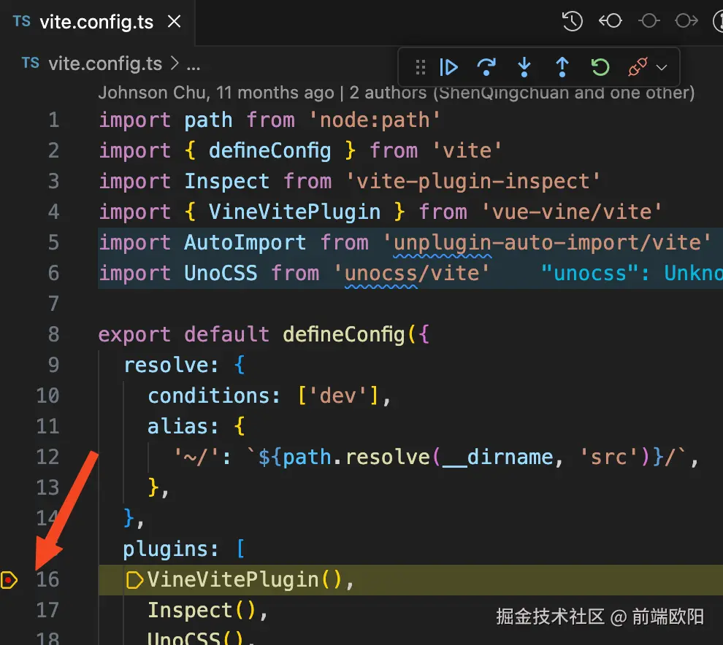The width and height of the screenshot is (723, 645).
Task: Click VineVitePlugin import identifier line 4
Action: [x=294, y=212]
